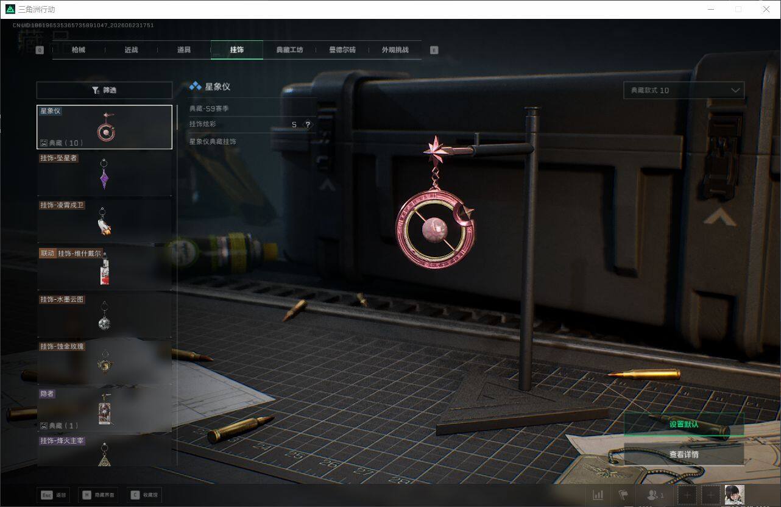
Task: Click the player avatar portrait
Action: [734, 495]
